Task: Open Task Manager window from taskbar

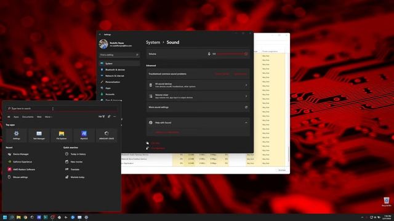Action: (x=79, y=217)
